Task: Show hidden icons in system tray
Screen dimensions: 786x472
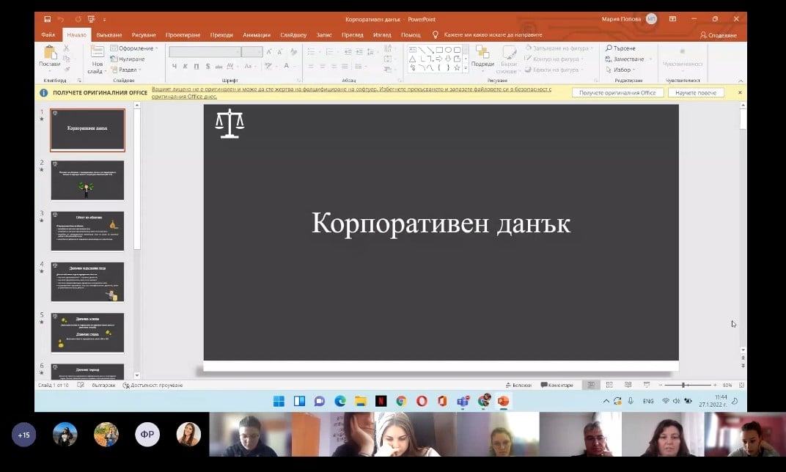Action: point(606,401)
